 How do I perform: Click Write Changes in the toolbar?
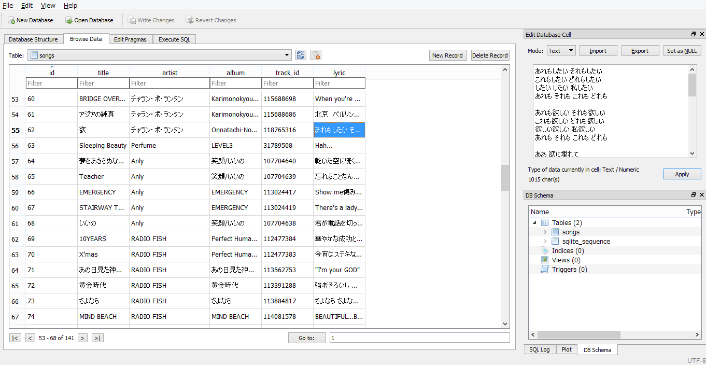(151, 20)
